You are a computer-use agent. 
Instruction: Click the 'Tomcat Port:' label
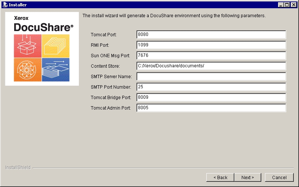pos(104,35)
